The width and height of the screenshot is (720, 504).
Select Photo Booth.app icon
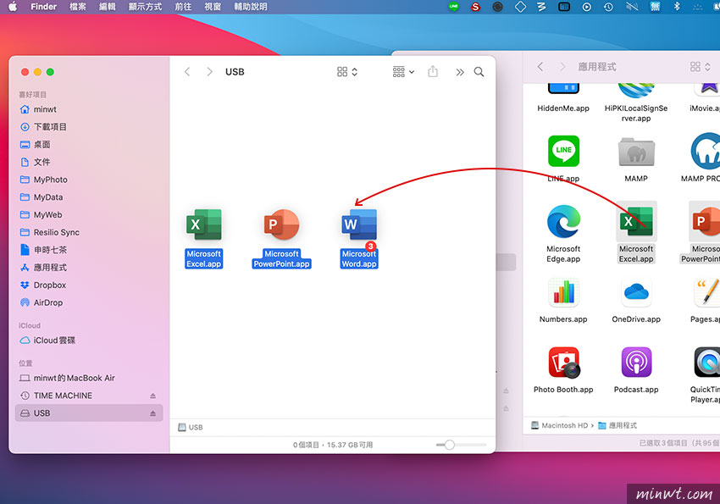coord(563,363)
